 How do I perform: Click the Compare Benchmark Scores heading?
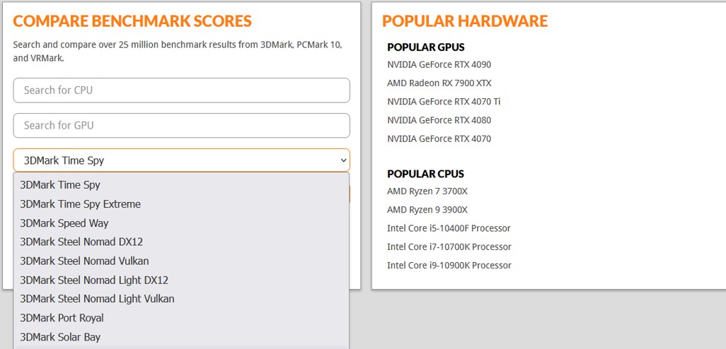point(132,20)
